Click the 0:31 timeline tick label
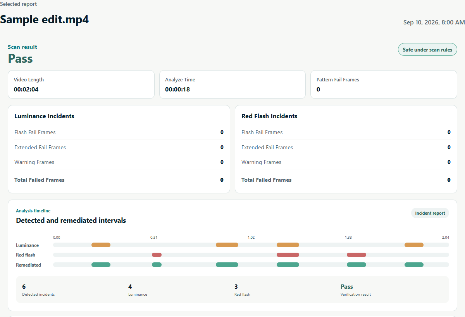The width and height of the screenshot is (465, 317). click(154, 238)
